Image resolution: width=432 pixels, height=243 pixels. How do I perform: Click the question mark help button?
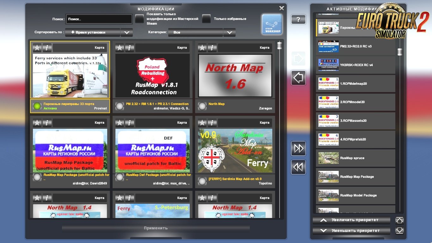point(298,19)
